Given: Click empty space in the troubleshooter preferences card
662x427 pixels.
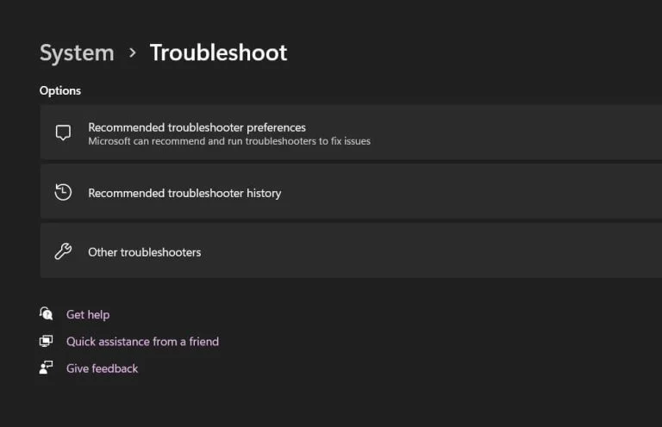Looking at the screenshot, I should pos(517,133).
